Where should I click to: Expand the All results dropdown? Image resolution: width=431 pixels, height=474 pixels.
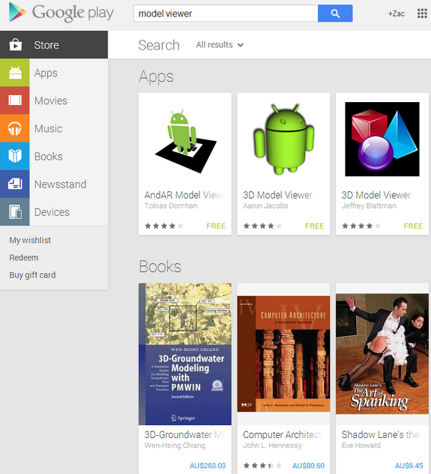[x=219, y=45]
